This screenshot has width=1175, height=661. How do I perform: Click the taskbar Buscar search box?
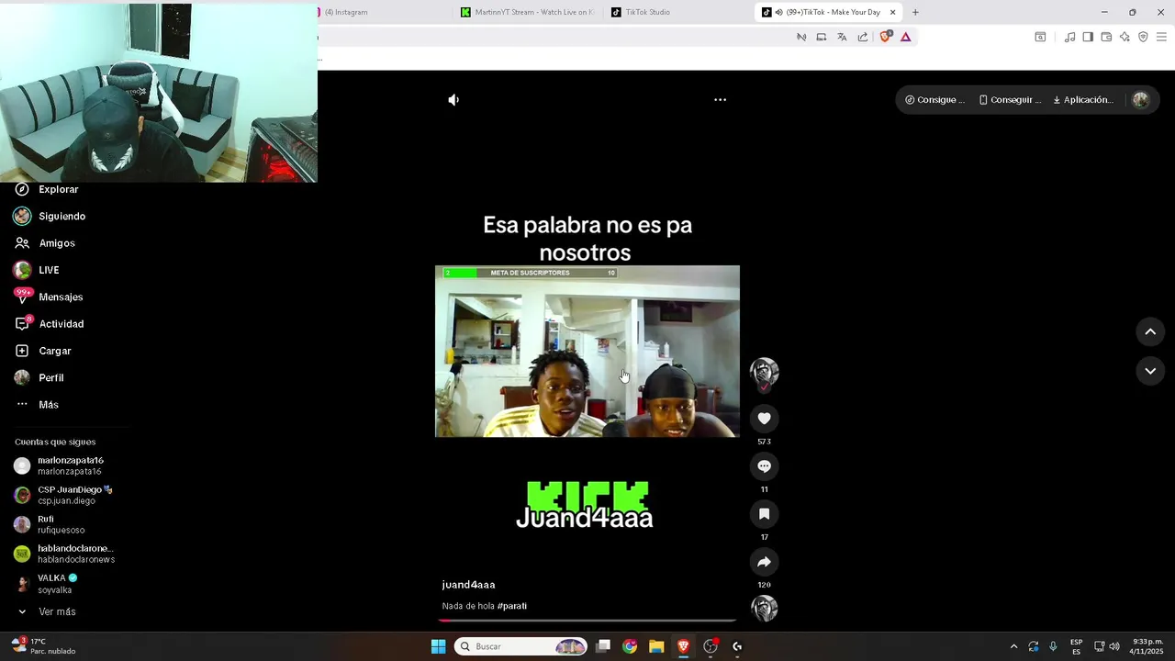click(522, 646)
